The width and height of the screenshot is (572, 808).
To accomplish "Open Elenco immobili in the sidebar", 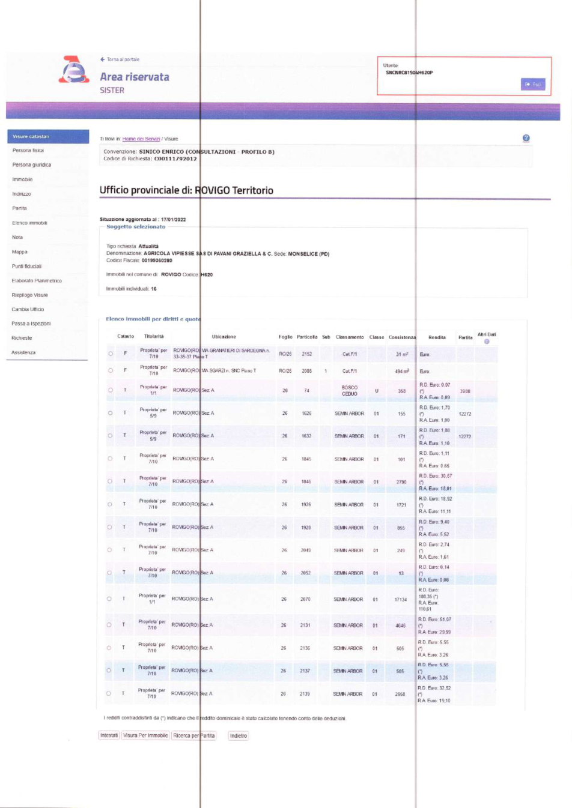I will click(x=29, y=223).
